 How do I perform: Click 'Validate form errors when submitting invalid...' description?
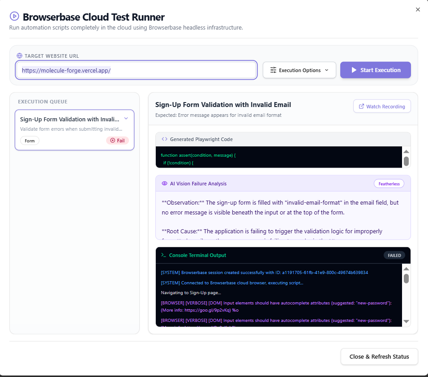(71, 129)
